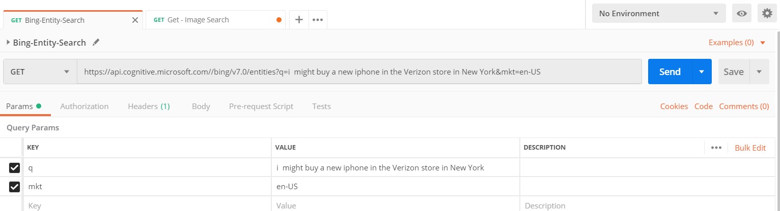This screenshot has width=780, height=211.
Task: Open environment quick look eye icon
Action: [x=741, y=13]
